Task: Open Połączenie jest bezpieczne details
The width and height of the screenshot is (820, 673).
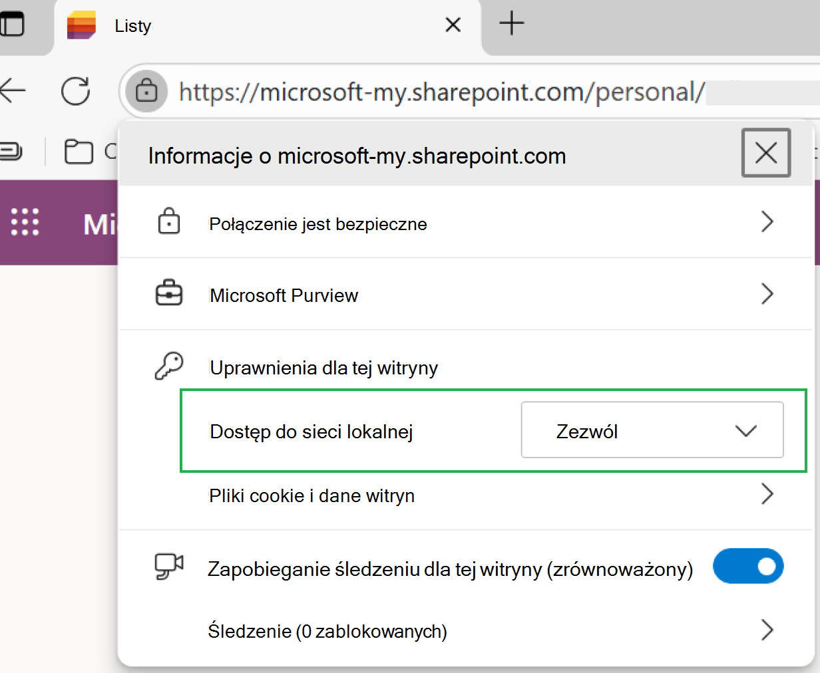Action: coord(466,223)
